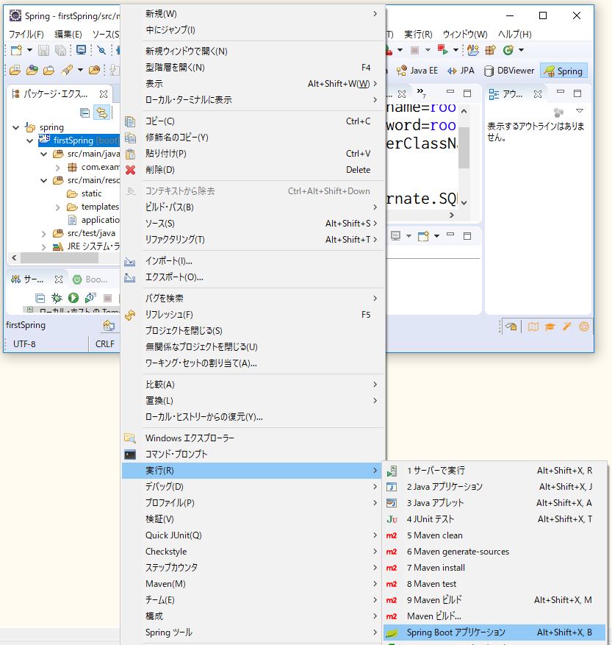The image size is (612, 645).
Task: Close the Outline view tab
Action: tap(538, 94)
